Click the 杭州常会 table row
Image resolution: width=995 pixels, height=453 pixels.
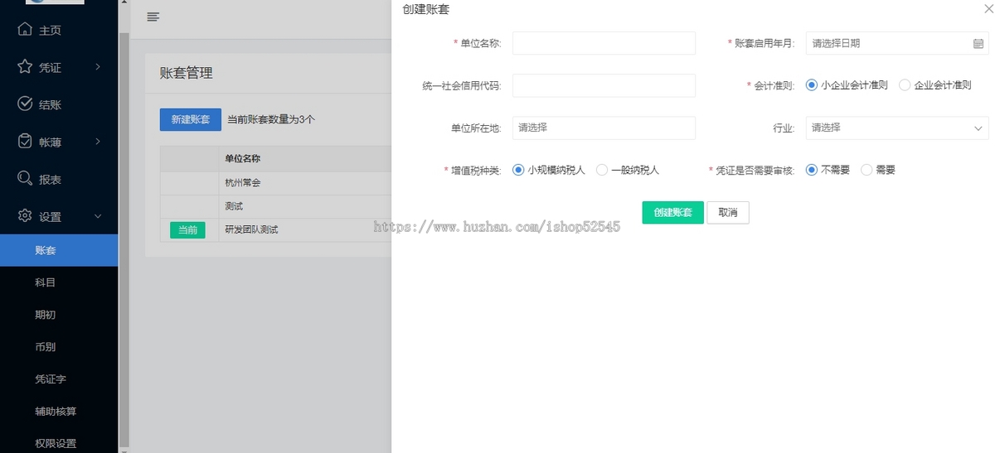[275, 183]
